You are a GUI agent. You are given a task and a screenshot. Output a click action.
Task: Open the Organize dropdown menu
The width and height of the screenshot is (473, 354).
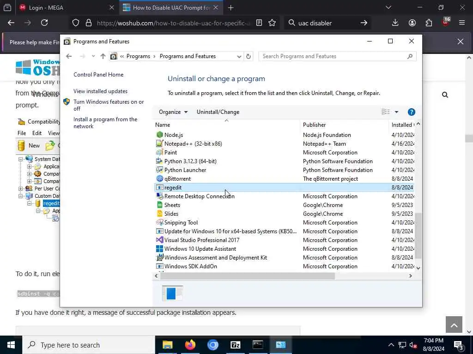[173, 112]
